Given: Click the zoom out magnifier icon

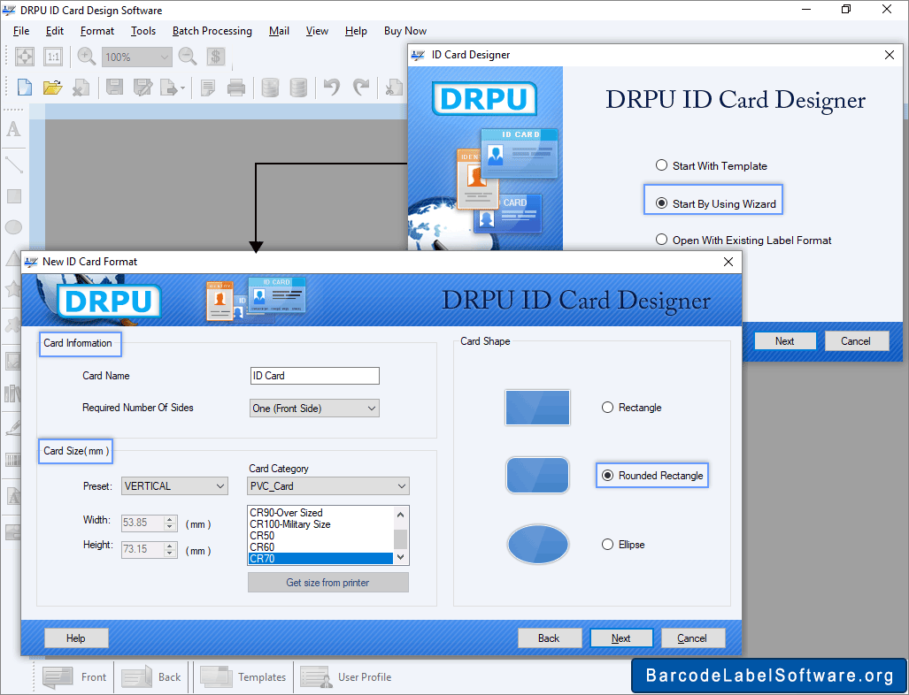Looking at the screenshot, I should [x=188, y=57].
